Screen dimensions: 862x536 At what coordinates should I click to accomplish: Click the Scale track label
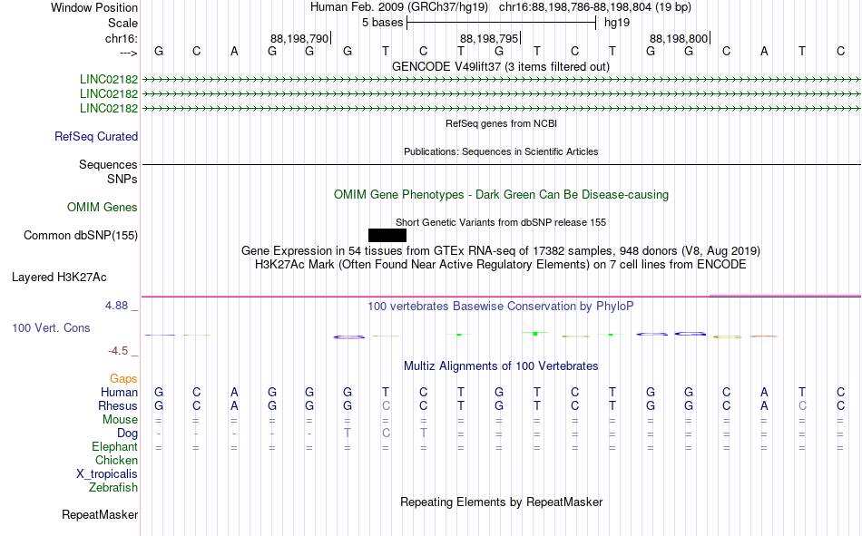[123, 23]
